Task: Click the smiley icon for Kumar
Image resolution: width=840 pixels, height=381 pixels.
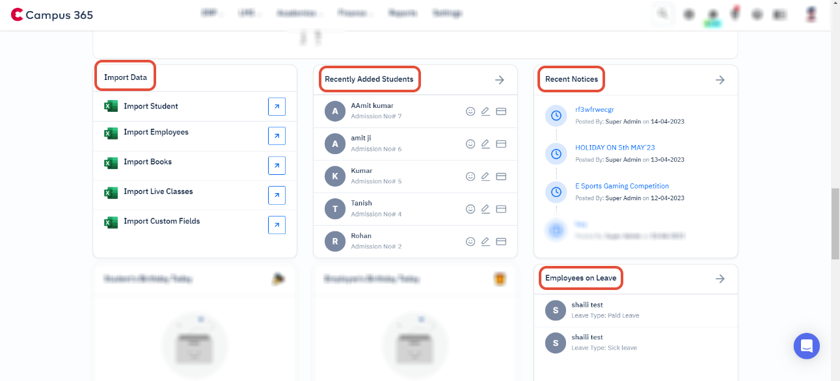Action: click(x=470, y=176)
